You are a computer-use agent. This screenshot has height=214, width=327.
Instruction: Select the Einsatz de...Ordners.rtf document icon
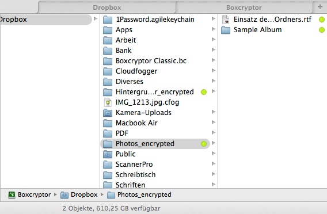(x=226, y=20)
